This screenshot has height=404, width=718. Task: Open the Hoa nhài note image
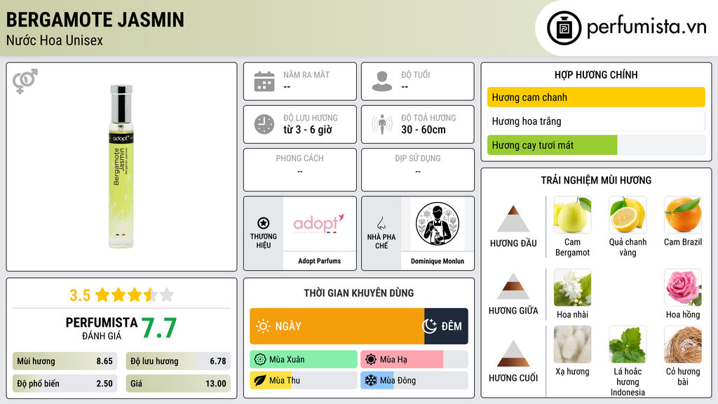point(572,288)
